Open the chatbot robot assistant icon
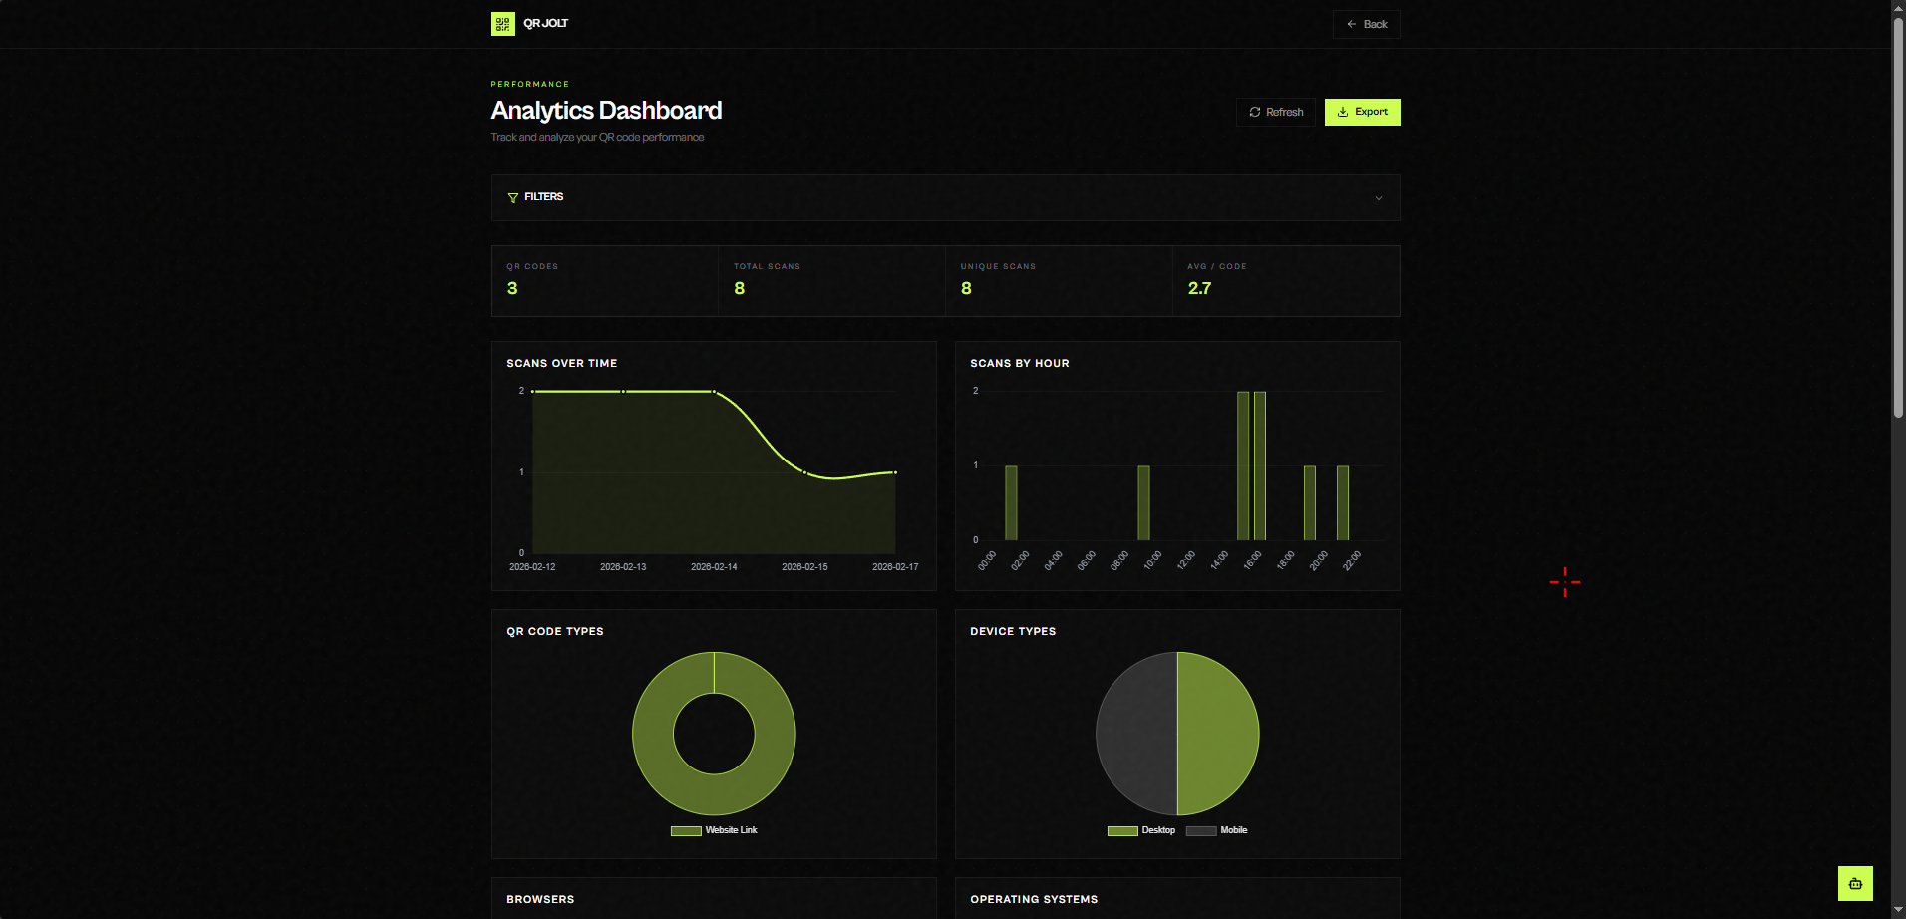Image resolution: width=1906 pixels, height=919 pixels. [x=1855, y=883]
